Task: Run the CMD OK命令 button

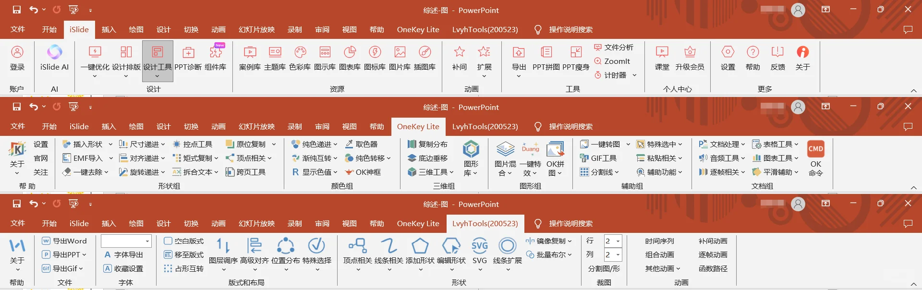Action: click(815, 158)
